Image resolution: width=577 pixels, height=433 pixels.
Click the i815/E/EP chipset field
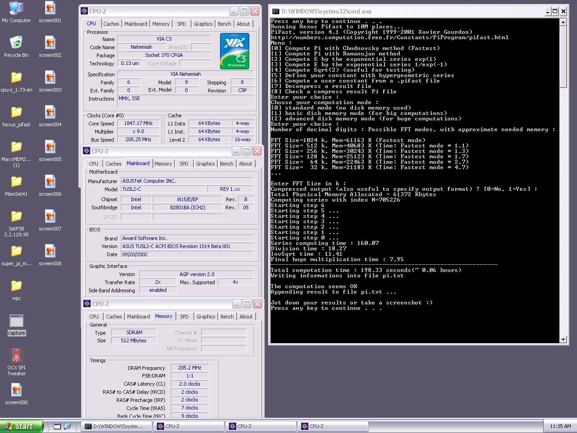188,199
